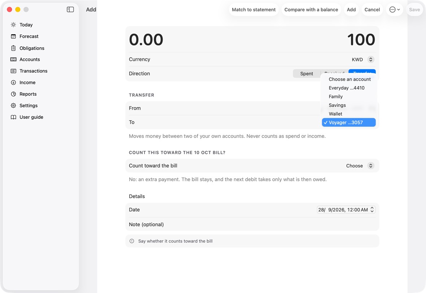Click the User guide book icon
426x293 pixels.
(x=13, y=117)
